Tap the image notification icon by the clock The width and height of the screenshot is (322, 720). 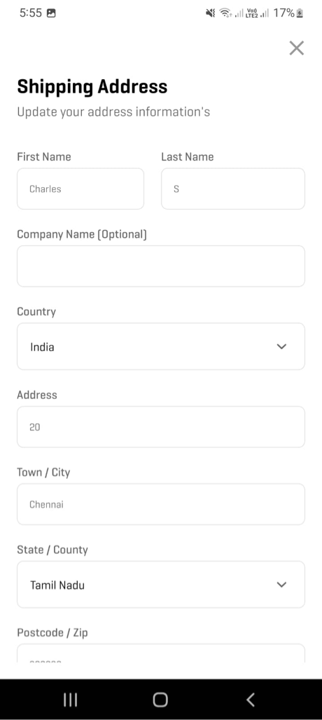51,13
